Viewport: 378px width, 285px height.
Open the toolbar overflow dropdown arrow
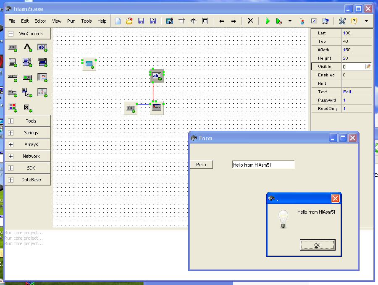click(x=366, y=21)
